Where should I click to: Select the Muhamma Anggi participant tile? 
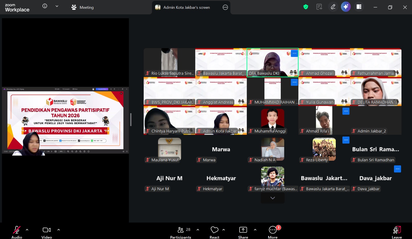click(273, 120)
